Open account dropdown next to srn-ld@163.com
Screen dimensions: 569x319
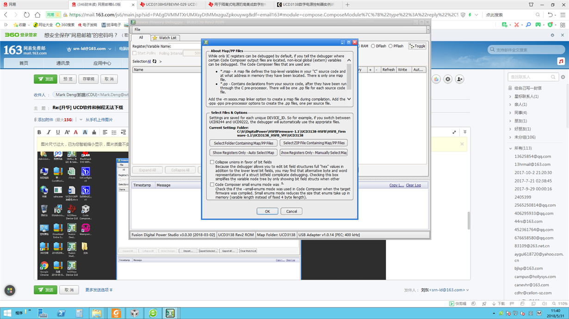[x=110, y=49]
